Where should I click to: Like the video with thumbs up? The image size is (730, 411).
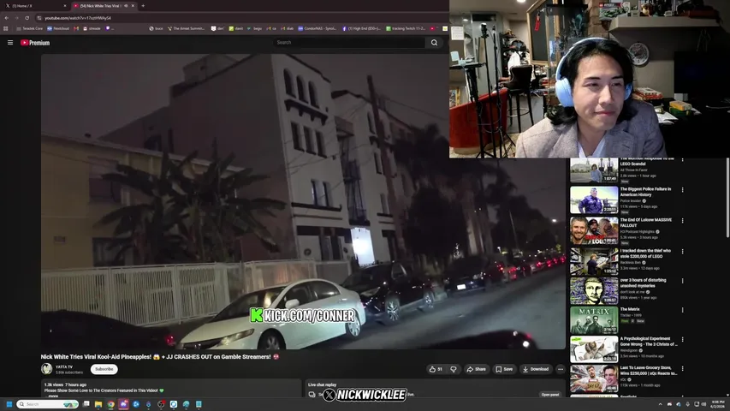pos(436,369)
